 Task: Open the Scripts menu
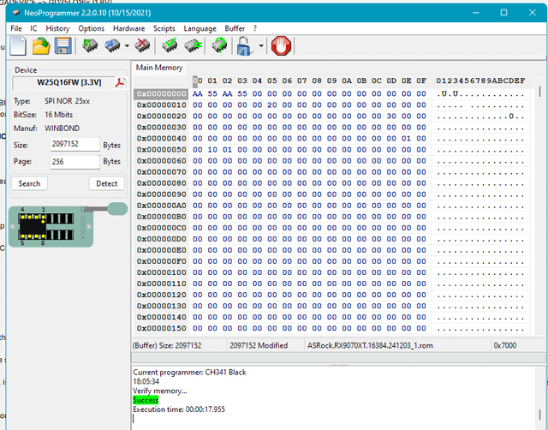164,28
